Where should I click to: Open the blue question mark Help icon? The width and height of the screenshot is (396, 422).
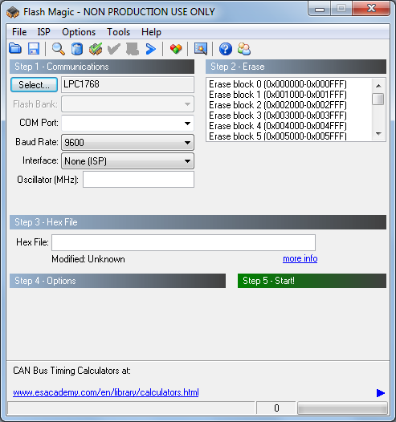click(x=225, y=49)
